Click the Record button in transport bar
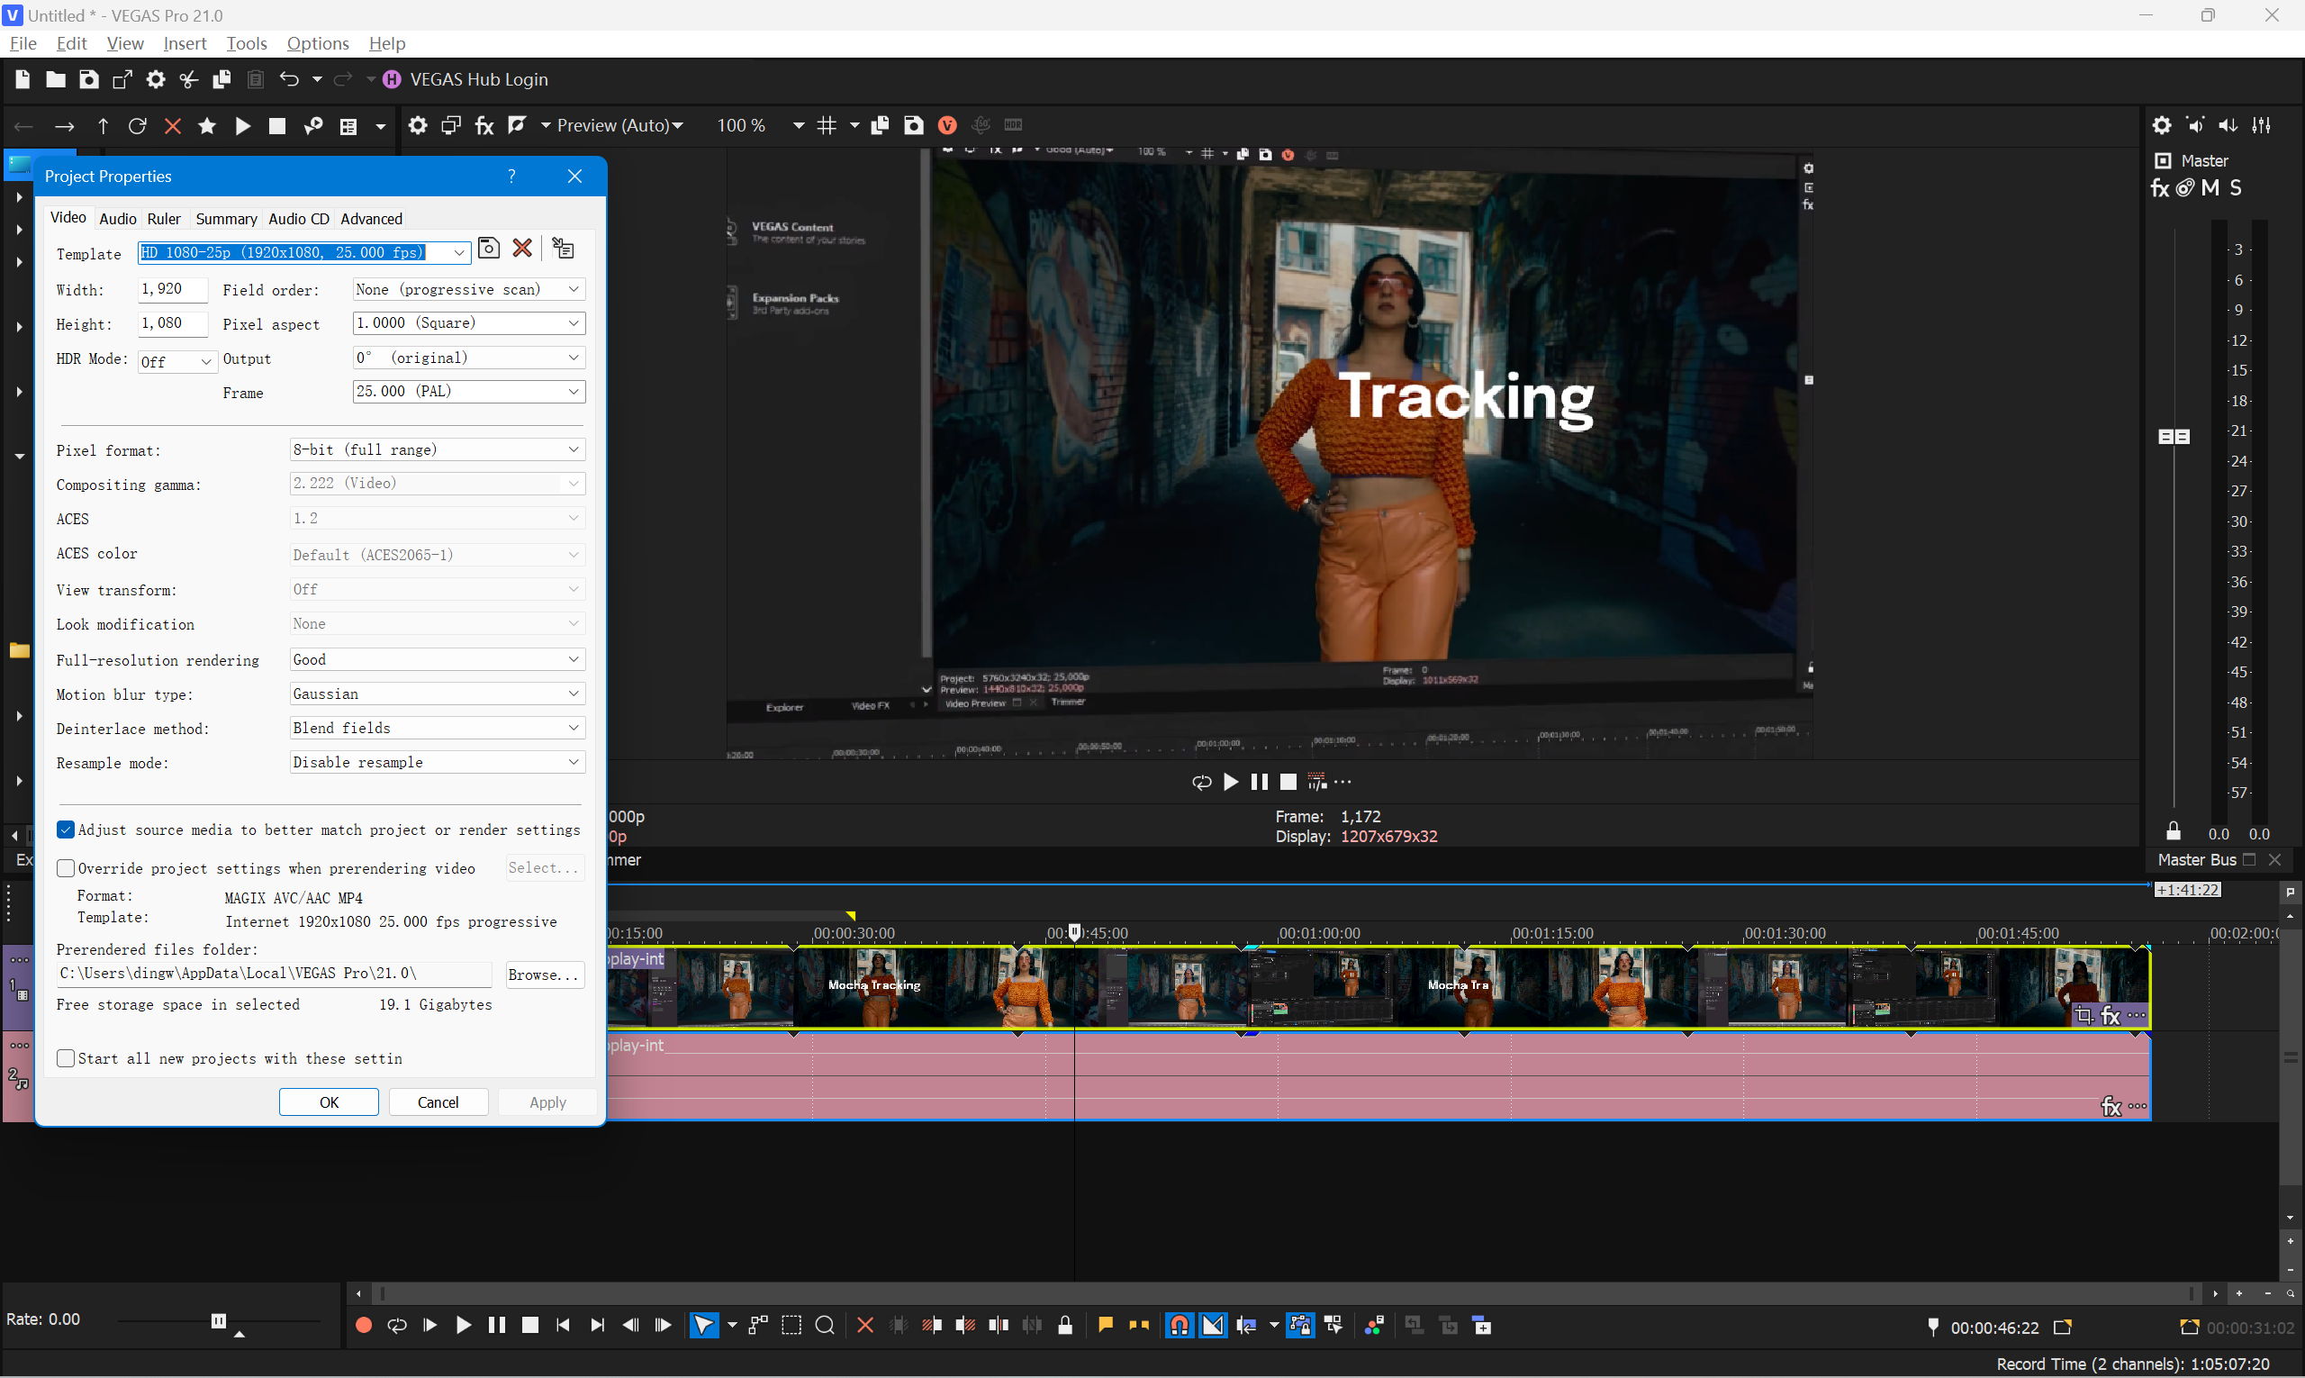The height and width of the screenshot is (1378, 2305). (x=363, y=1326)
